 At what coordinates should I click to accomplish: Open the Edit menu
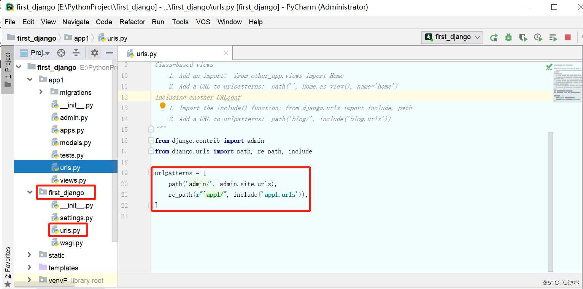click(x=28, y=22)
